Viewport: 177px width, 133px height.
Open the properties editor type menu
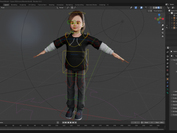point(169,48)
